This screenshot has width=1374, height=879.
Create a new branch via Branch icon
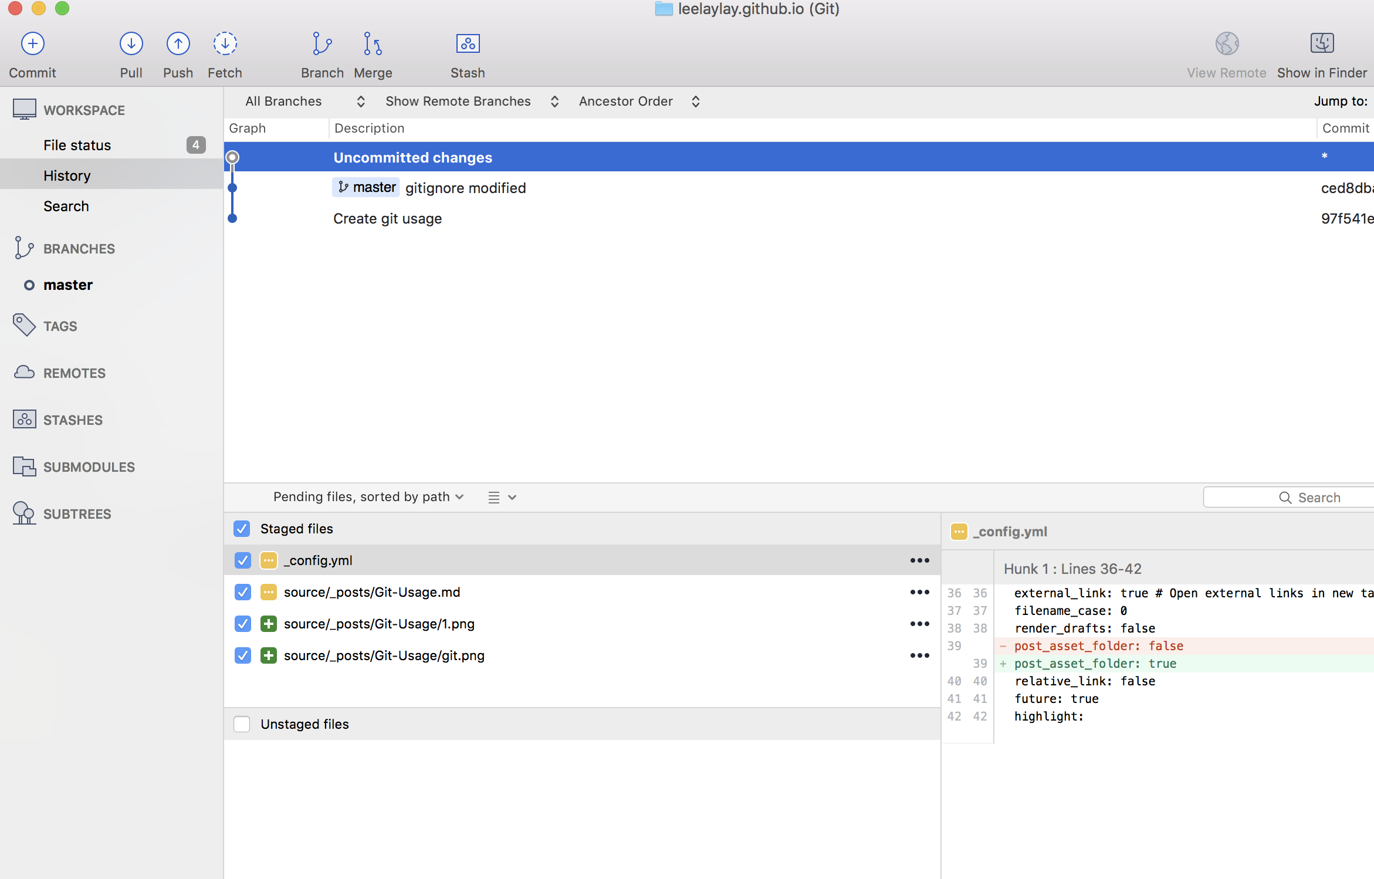coord(322,44)
